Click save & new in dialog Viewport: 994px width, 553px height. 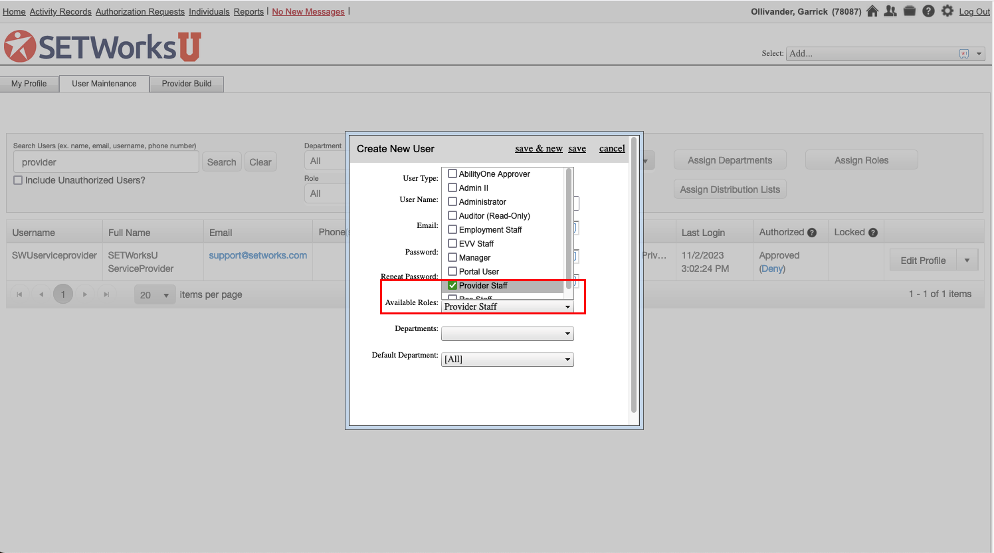pos(539,149)
